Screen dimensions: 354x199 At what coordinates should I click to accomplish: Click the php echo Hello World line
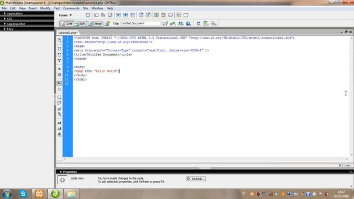[x=97, y=71]
